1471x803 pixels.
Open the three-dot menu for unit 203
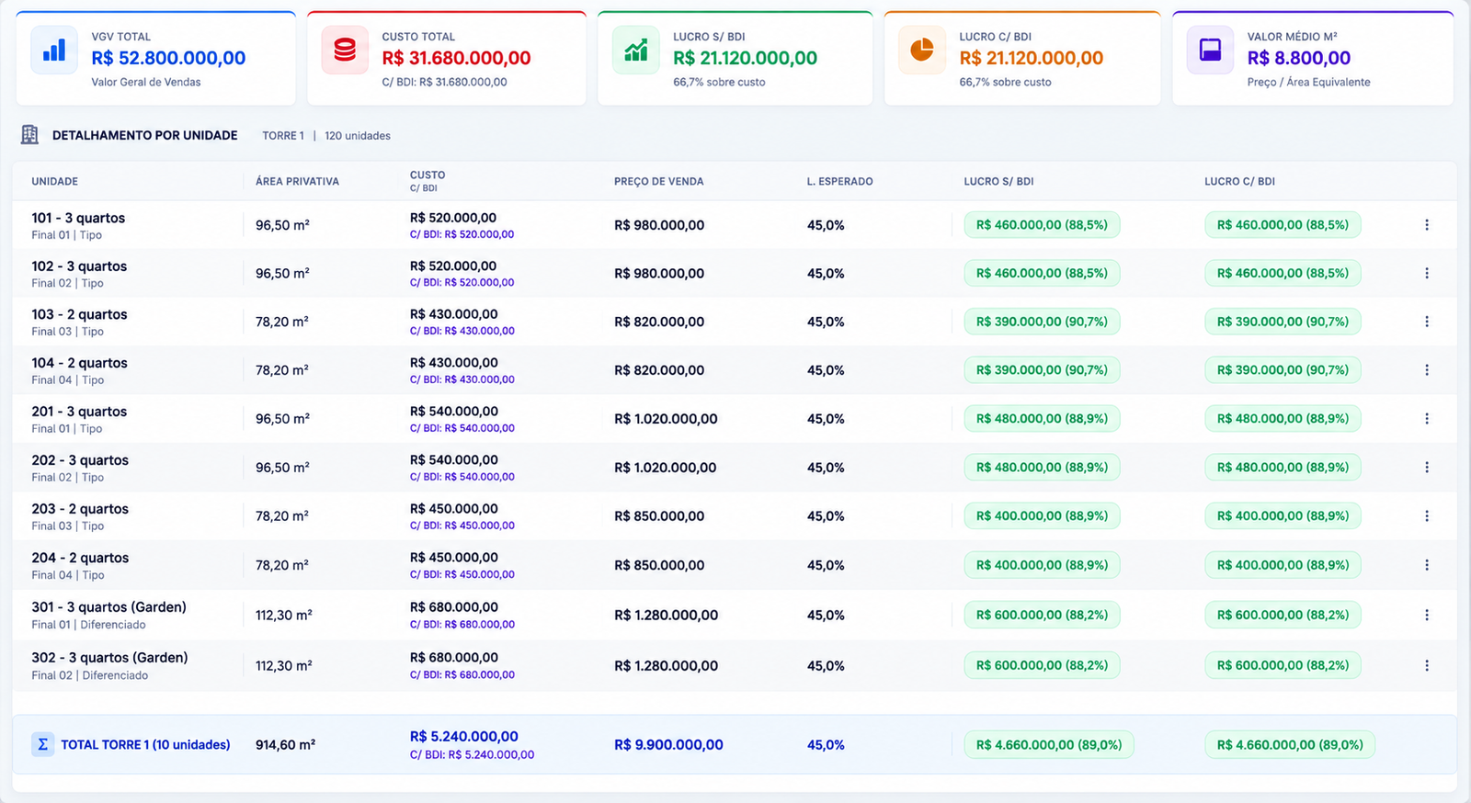pos(1427,516)
